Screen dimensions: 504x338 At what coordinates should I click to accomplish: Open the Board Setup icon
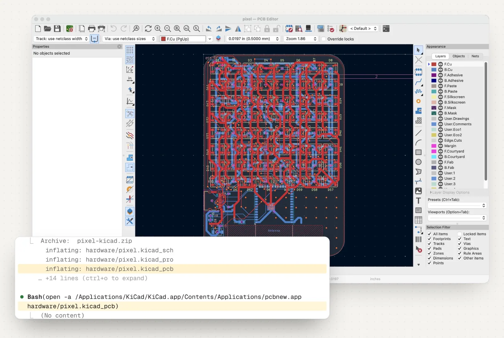[x=70, y=29]
